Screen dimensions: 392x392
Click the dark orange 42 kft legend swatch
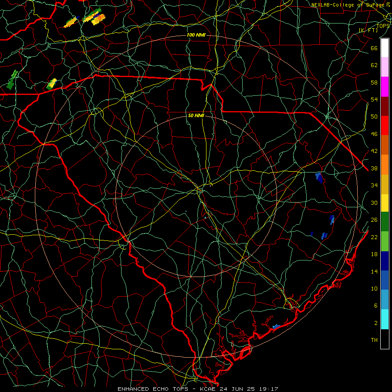pos(385,145)
